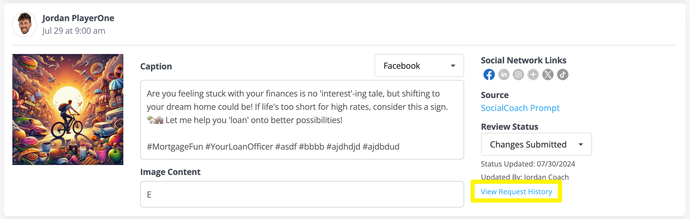The height and width of the screenshot is (219, 690).
Task: Click the Status Updated 07/30/2024 text
Action: pos(528,164)
